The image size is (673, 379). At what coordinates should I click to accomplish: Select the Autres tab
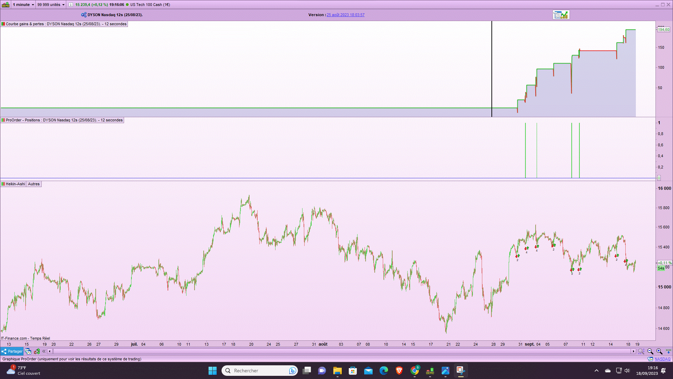(x=34, y=184)
